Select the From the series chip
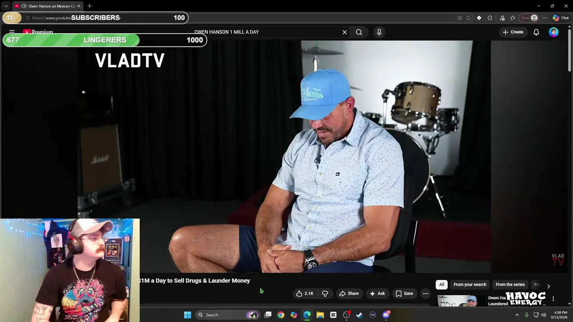Screen dimensions: 573x322 click(510, 284)
